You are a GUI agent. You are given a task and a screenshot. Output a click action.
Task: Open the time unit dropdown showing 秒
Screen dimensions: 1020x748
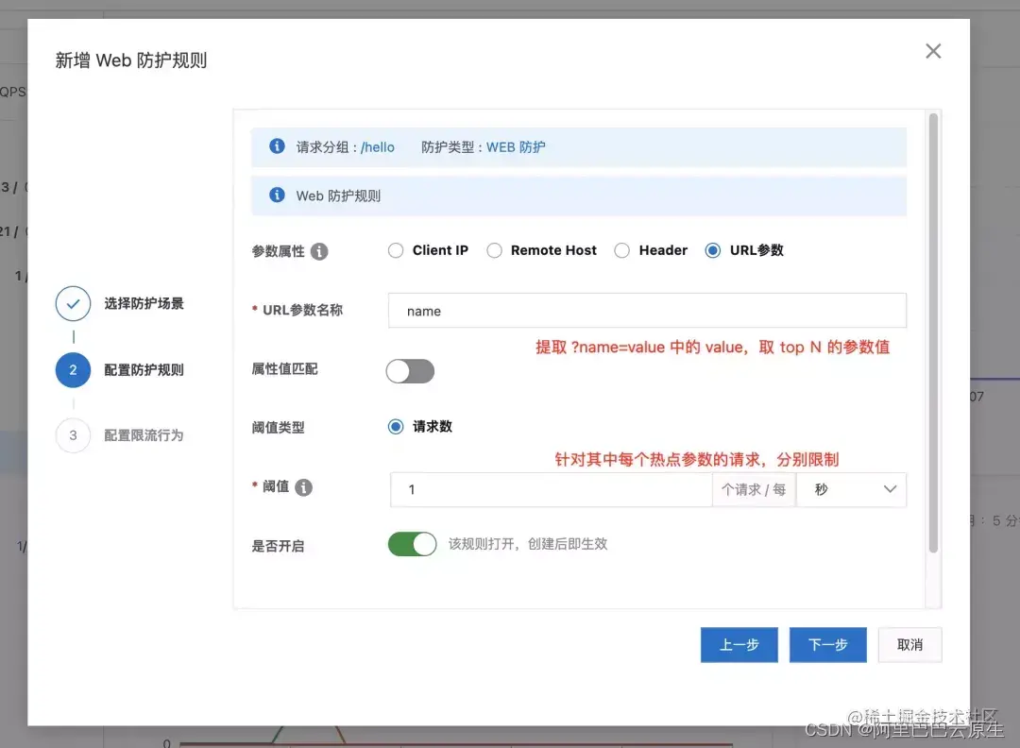click(851, 489)
